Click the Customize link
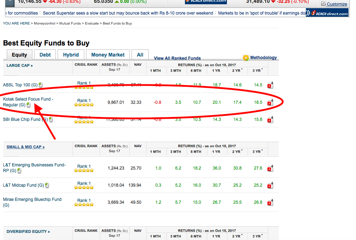 [x=337, y=4]
